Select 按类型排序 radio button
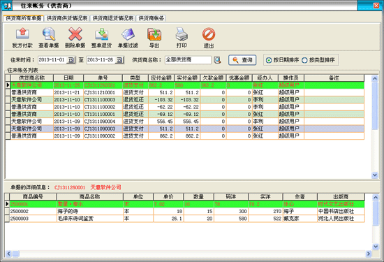The image size is (384, 262). pyautogui.click(x=304, y=60)
